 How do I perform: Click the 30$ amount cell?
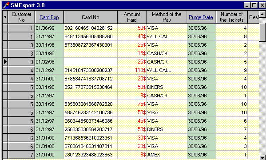pyautogui.click(x=132, y=138)
